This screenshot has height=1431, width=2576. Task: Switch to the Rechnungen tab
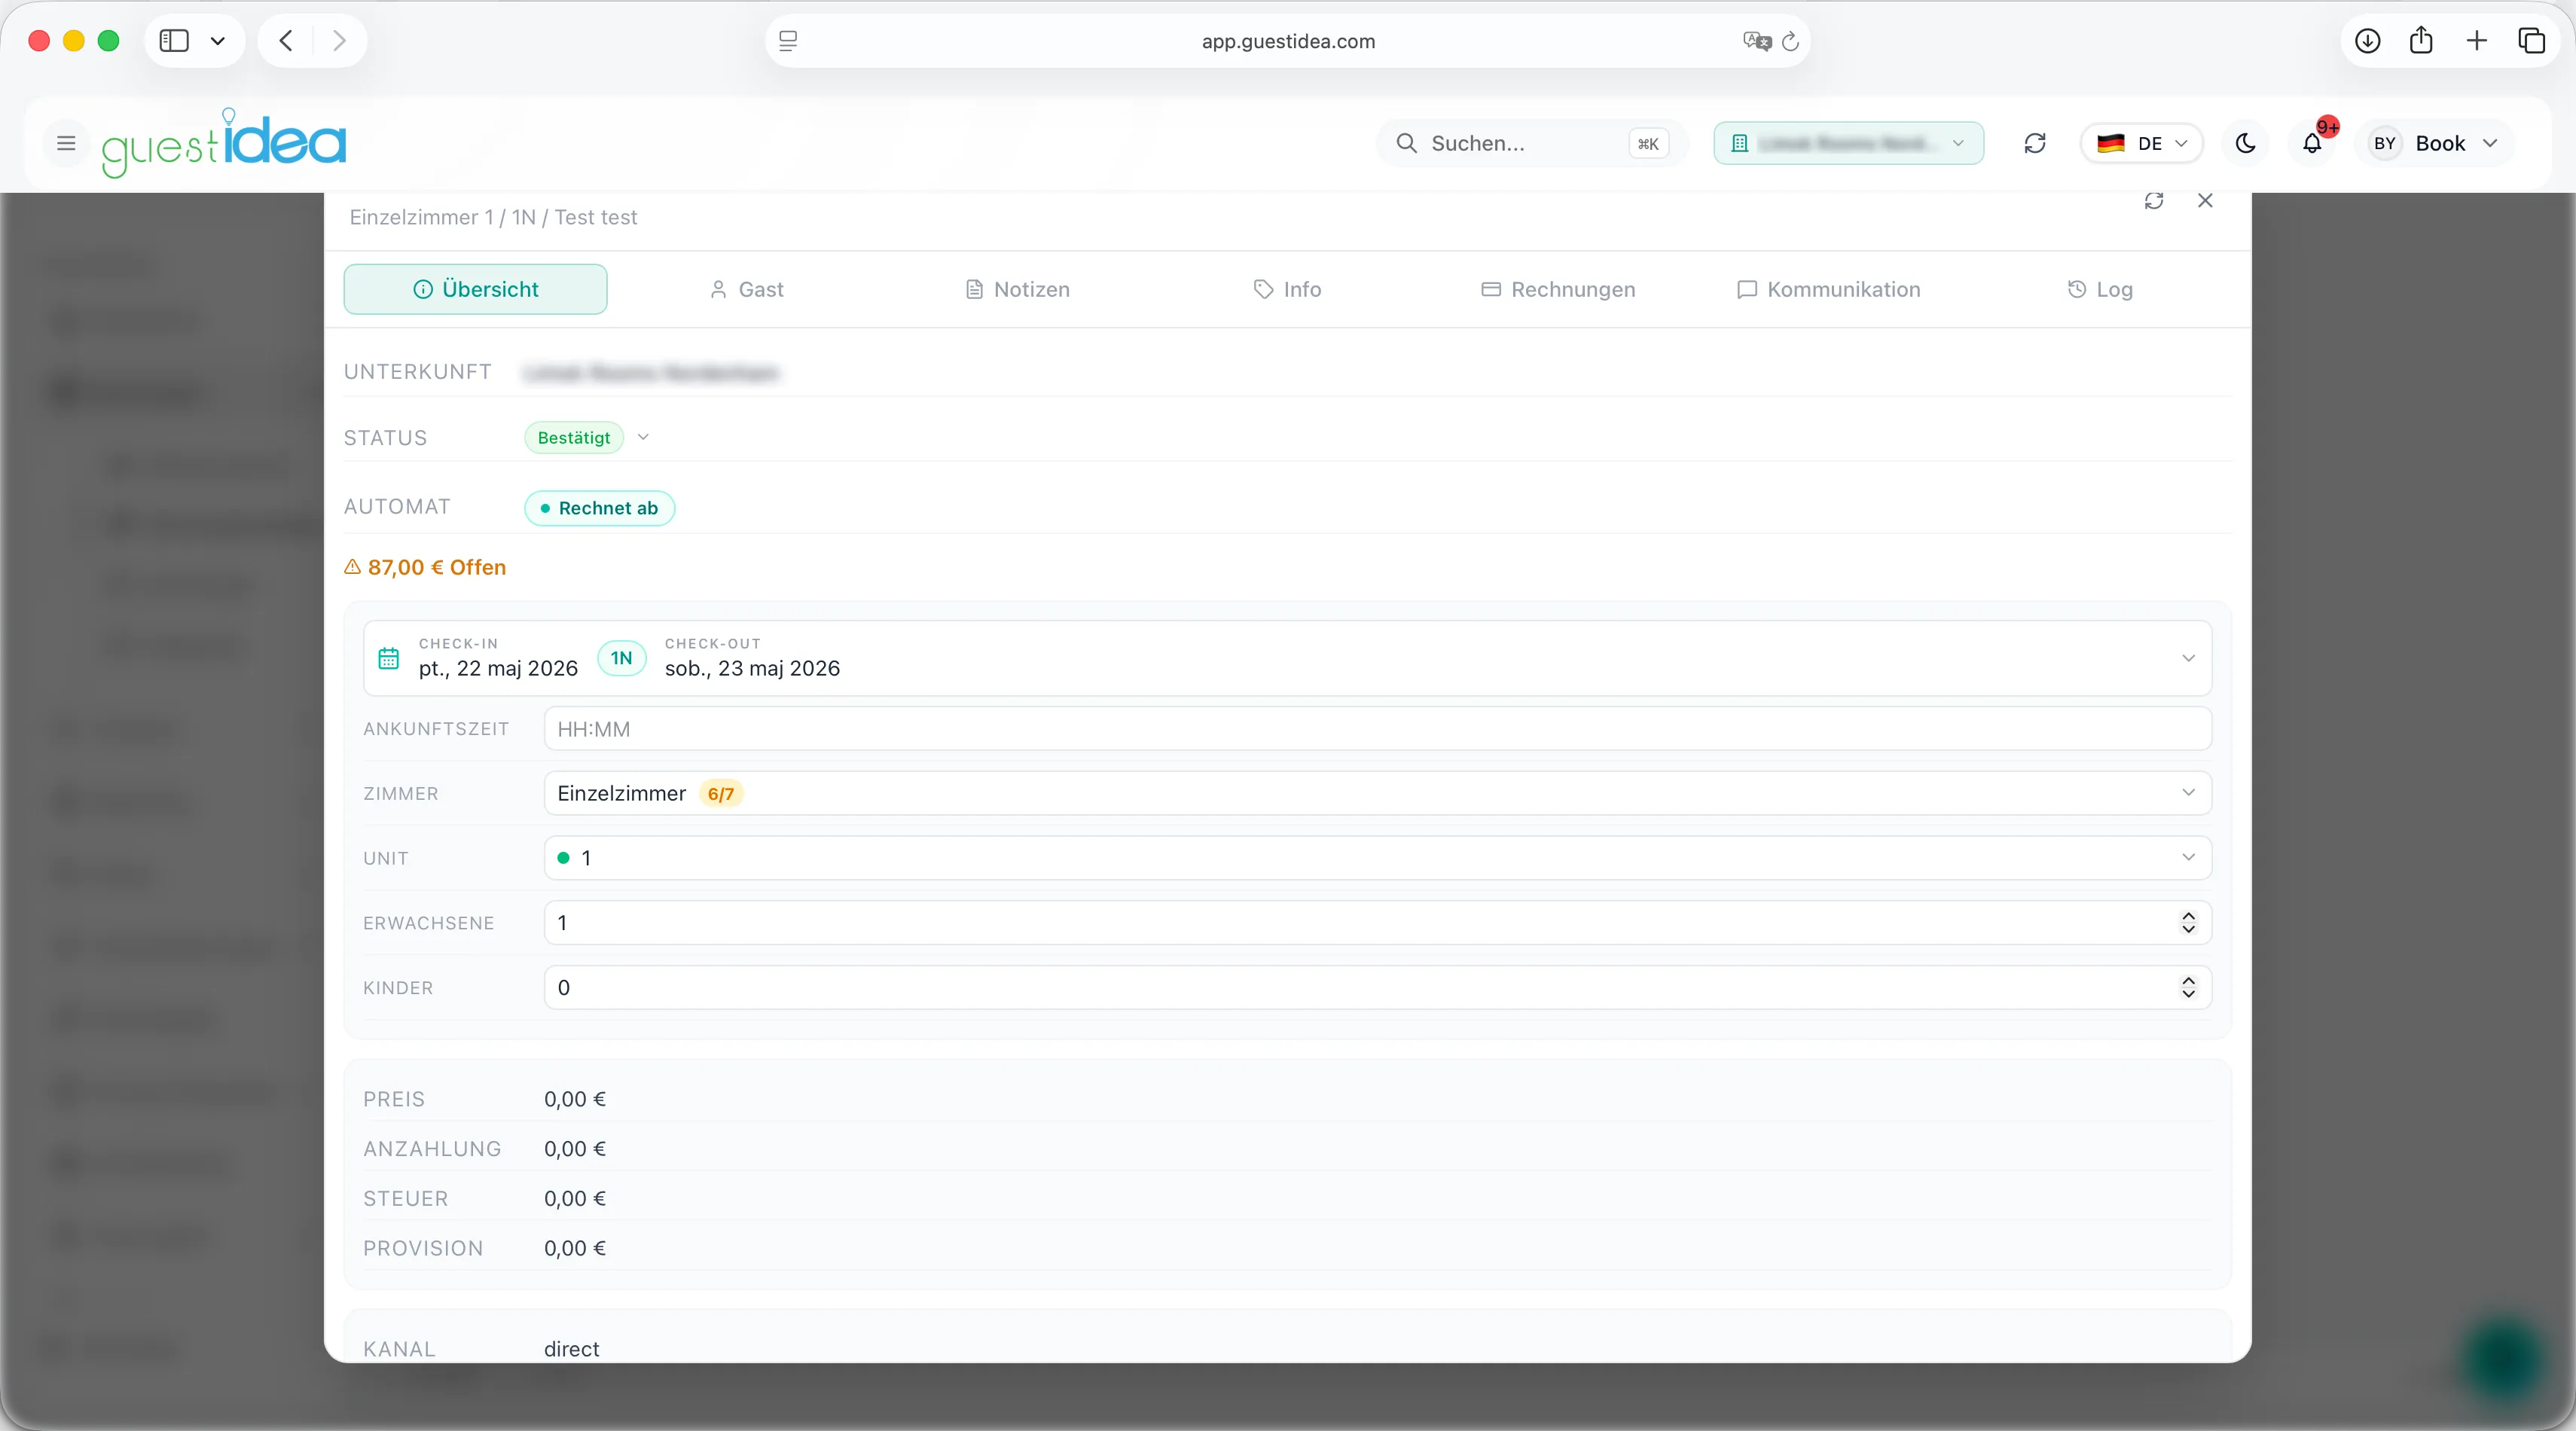(x=1558, y=289)
